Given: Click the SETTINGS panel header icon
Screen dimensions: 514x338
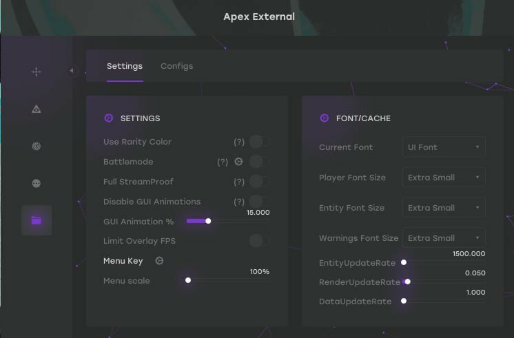Looking at the screenshot, I should [x=109, y=118].
